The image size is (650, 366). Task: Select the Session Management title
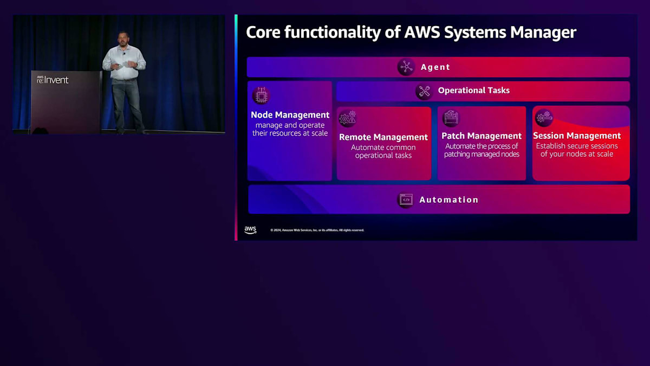(x=577, y=136)
